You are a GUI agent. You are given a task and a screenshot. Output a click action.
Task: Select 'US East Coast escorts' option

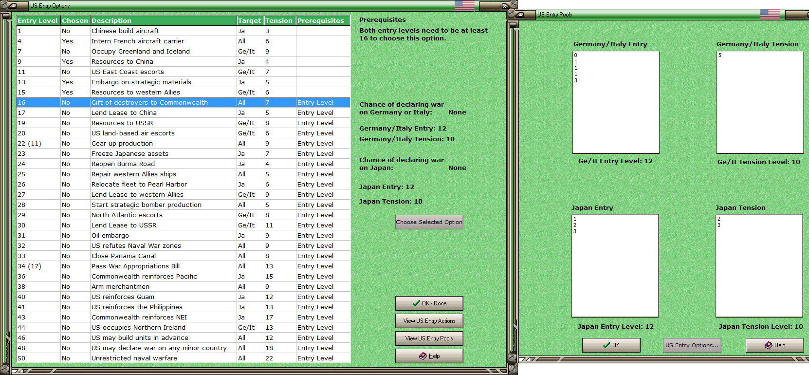(x=183, y=72)
